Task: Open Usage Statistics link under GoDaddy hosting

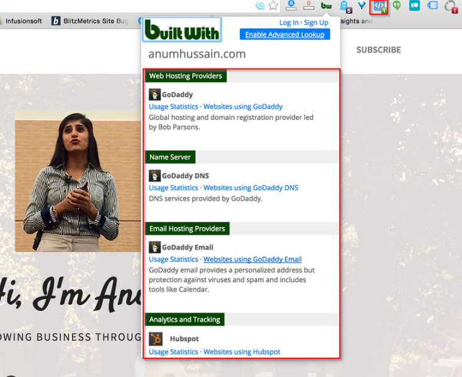Action: click(173, 106)
